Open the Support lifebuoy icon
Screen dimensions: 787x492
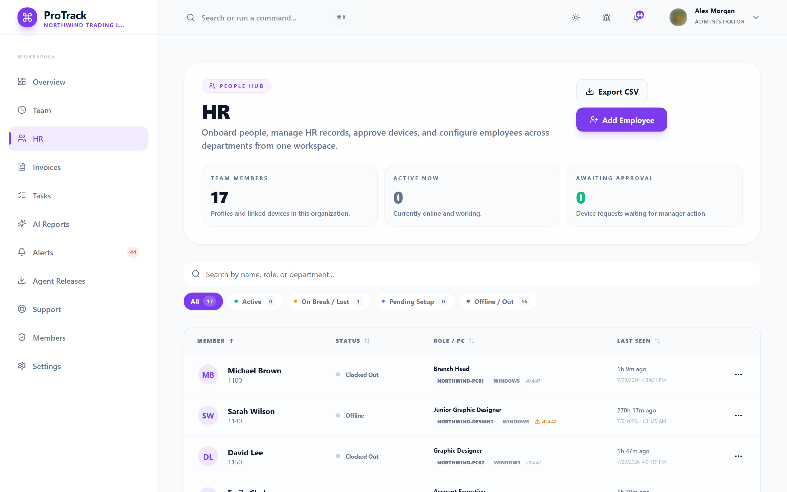(x=22, y=309)
